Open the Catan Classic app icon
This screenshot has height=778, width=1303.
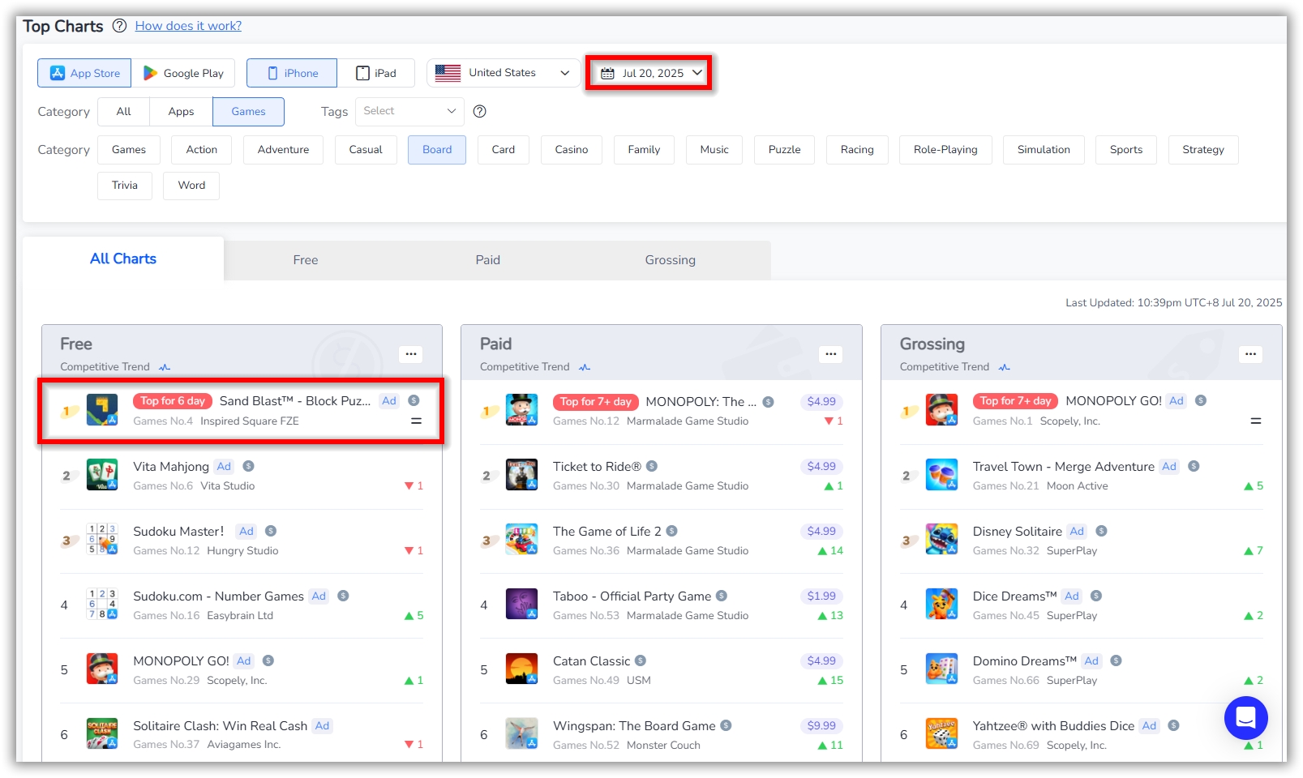[x=522, y=669]
